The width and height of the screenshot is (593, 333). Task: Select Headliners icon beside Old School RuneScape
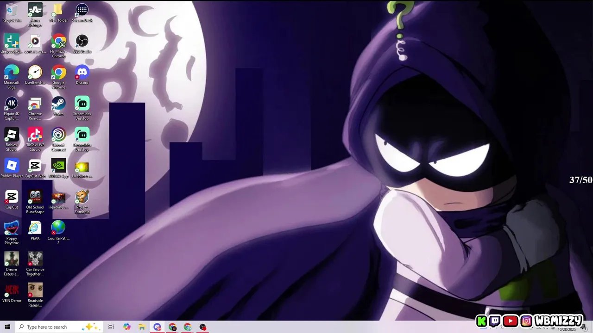58,199
